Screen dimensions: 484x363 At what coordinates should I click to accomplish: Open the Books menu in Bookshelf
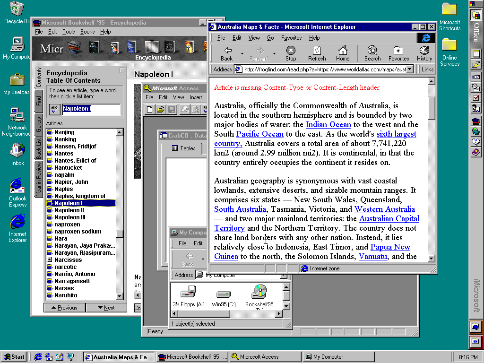(x=87, y=32)
